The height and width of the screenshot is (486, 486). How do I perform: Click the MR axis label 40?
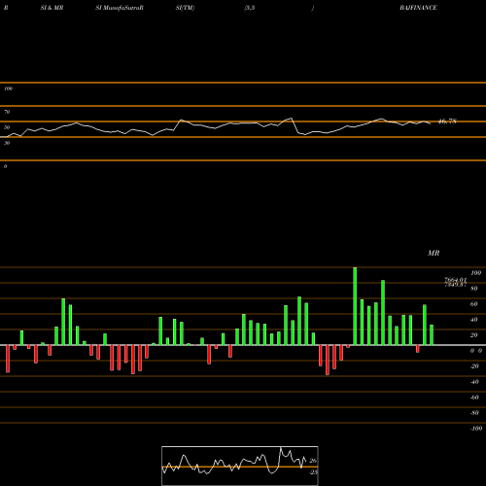point(474,320)
